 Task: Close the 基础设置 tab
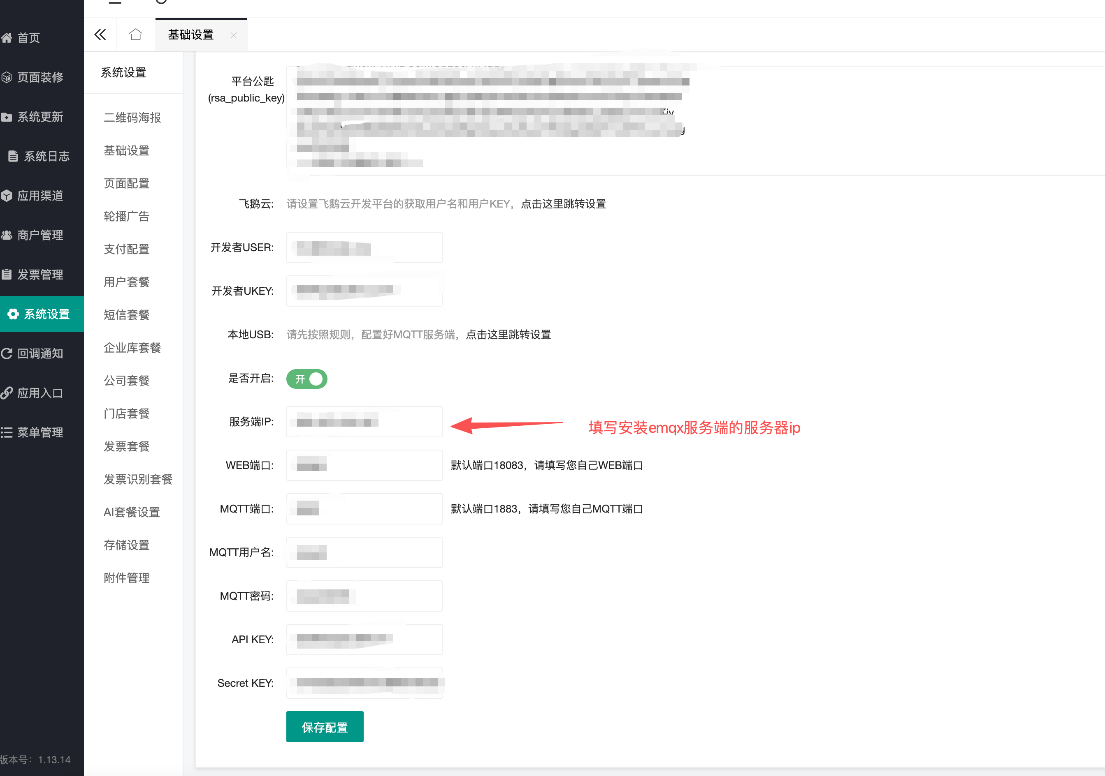coord(233,35)
